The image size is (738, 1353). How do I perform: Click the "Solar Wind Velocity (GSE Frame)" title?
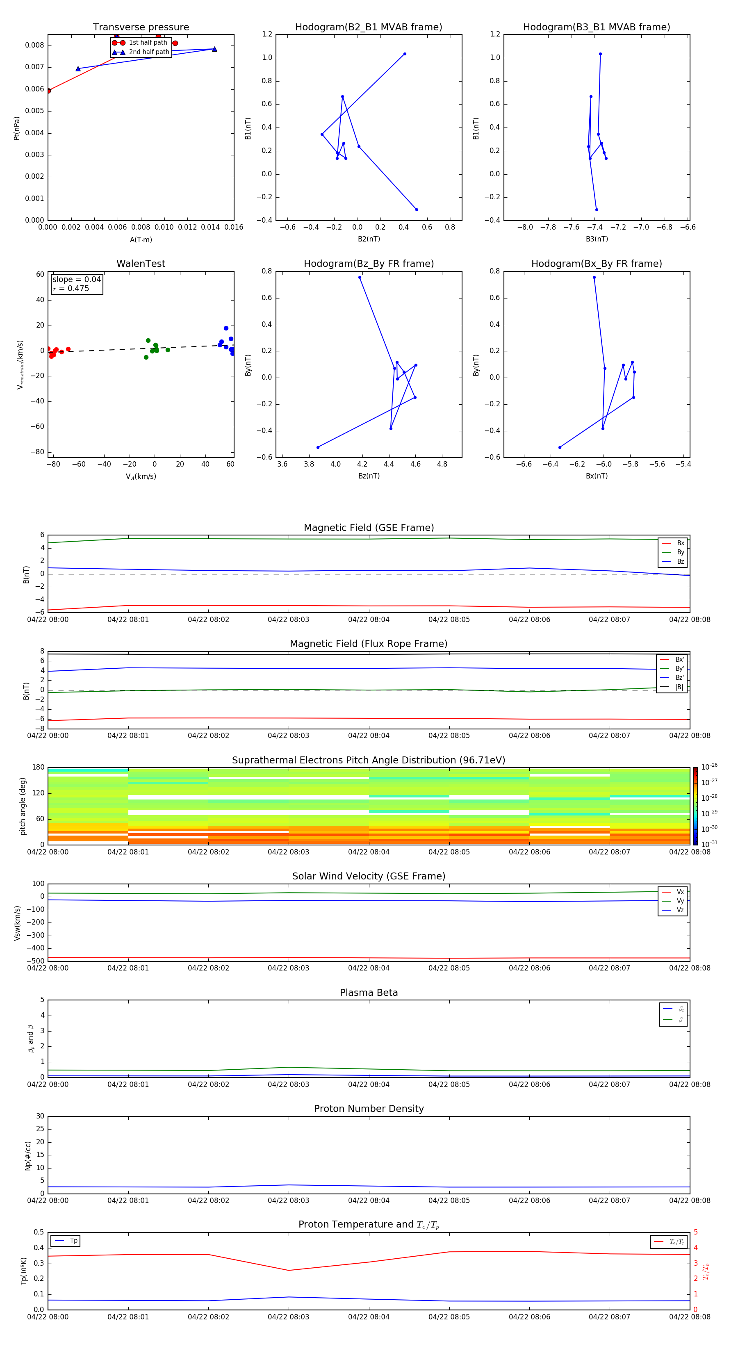(x=369, y=877)
